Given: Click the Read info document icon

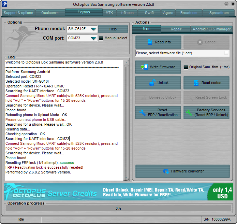Looking at the screenshot, I should (x=150, y=42).
